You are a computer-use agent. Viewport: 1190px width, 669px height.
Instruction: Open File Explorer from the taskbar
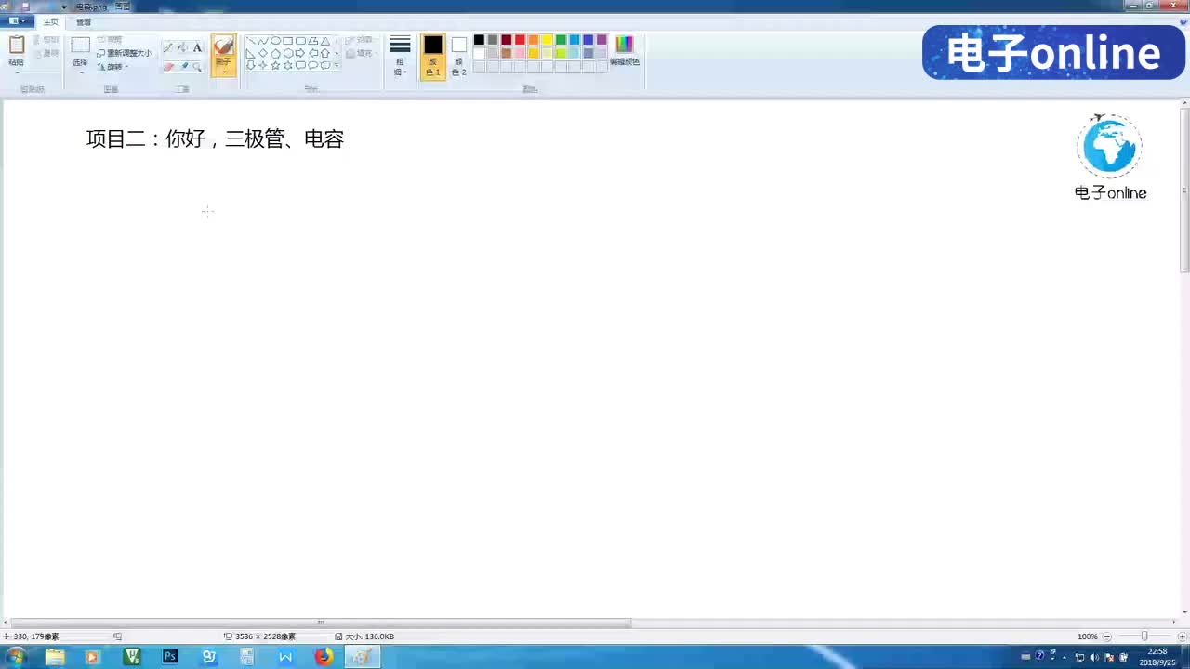(55, 657)
